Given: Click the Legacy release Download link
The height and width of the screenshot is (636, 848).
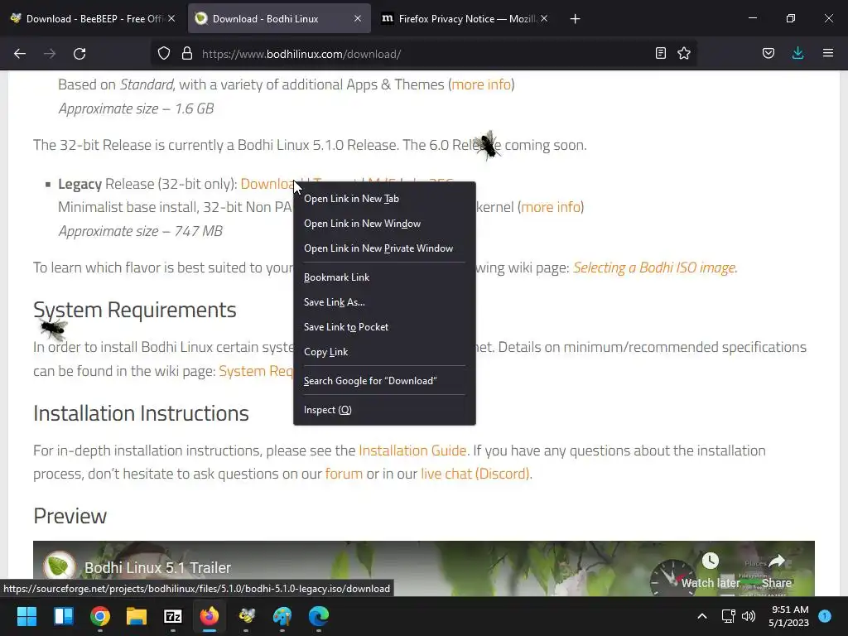Looking at the screenshot, I should coord(267,184).
